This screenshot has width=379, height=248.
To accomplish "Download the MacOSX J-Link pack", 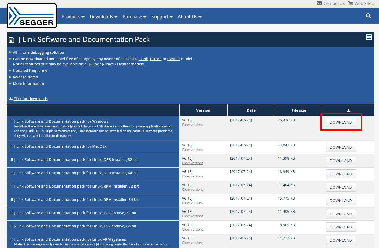I will click(x=341, y=147).
